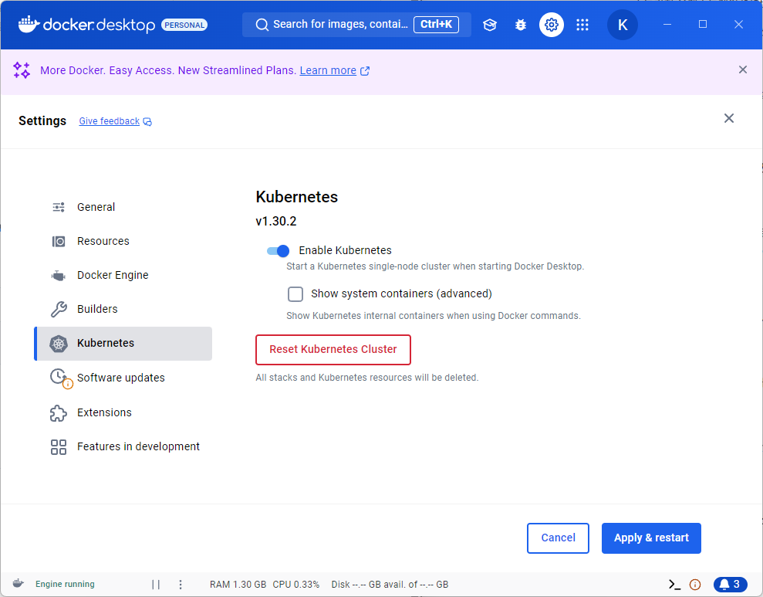The width and height of the screenshot is (763, 597).
Task: Click the orange info icon in status bar
Action: 695,585
